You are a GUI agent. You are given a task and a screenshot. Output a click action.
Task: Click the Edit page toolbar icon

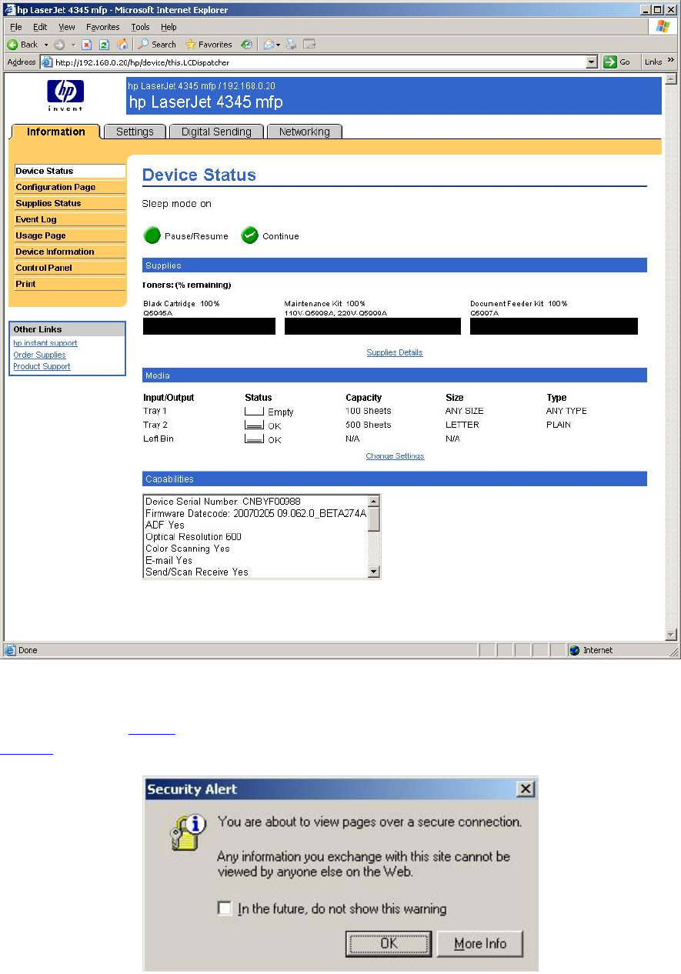pyautogui.click(x=309, y=45)
